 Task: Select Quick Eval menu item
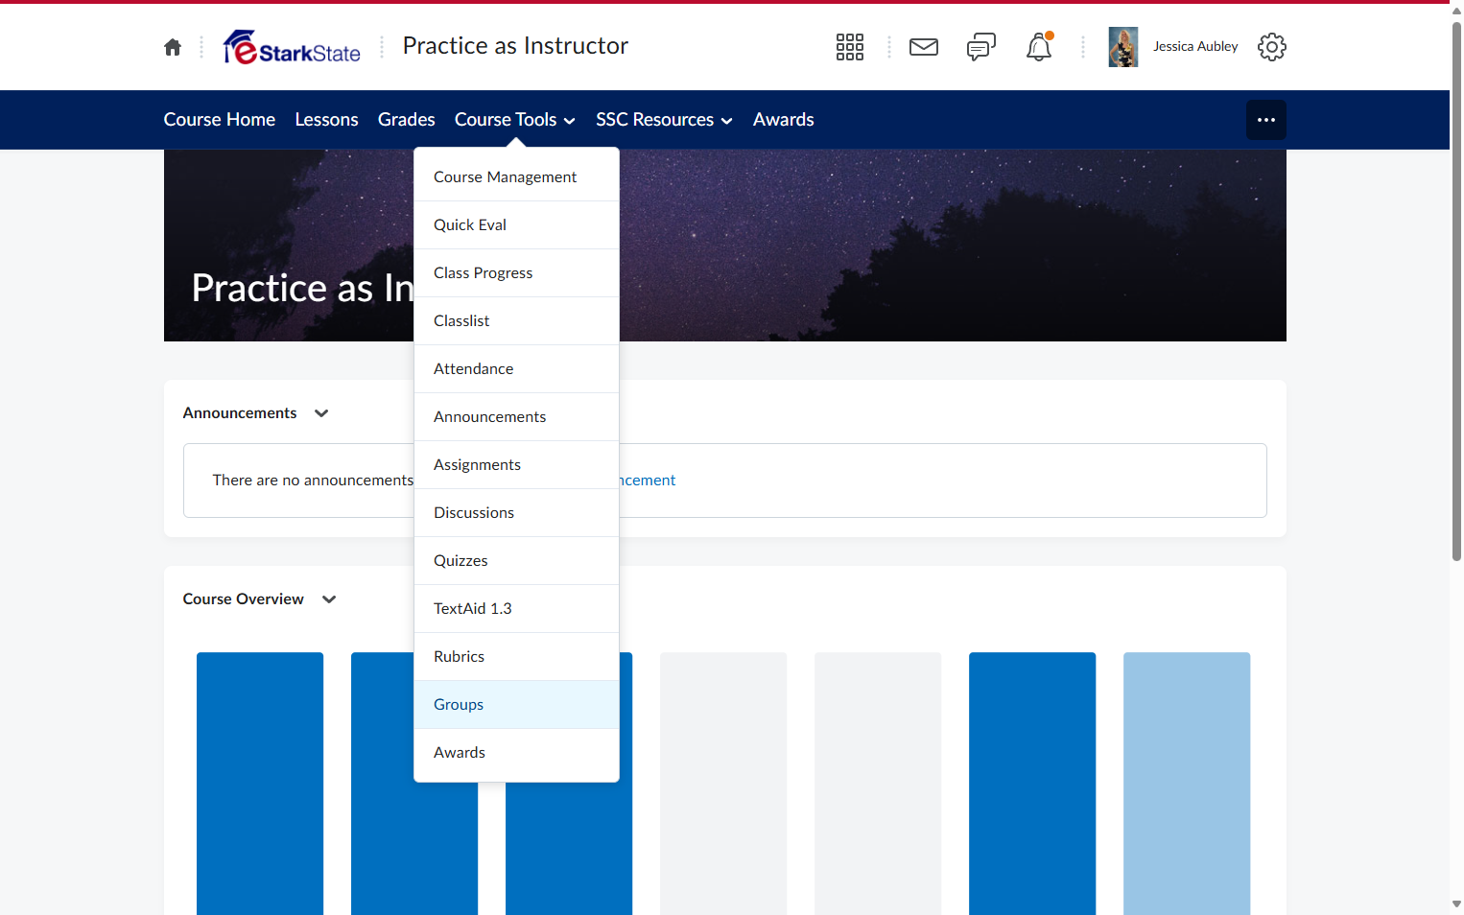[516, 225]
